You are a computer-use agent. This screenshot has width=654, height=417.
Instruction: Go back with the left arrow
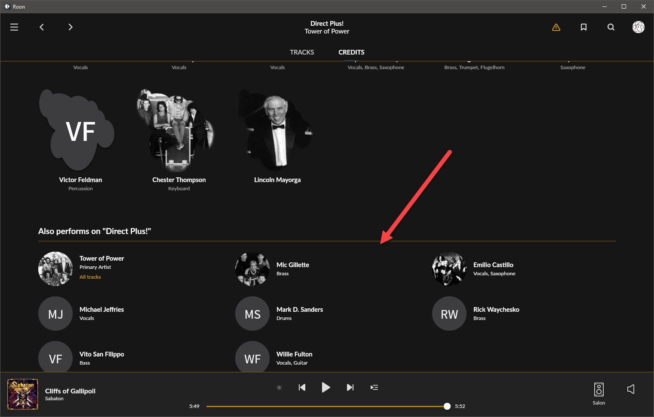(x=42, y=27)
